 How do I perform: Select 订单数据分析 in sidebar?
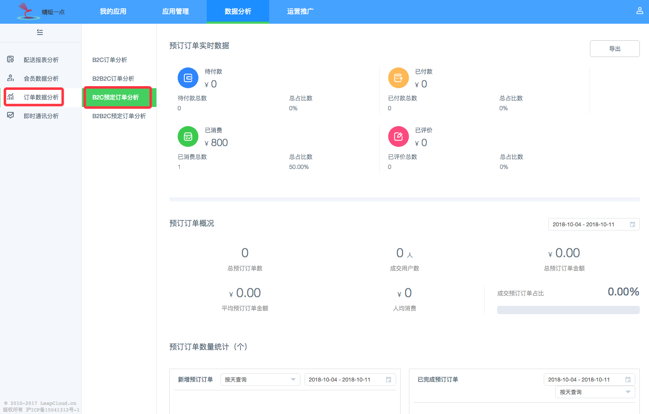(x=41, y=97)
